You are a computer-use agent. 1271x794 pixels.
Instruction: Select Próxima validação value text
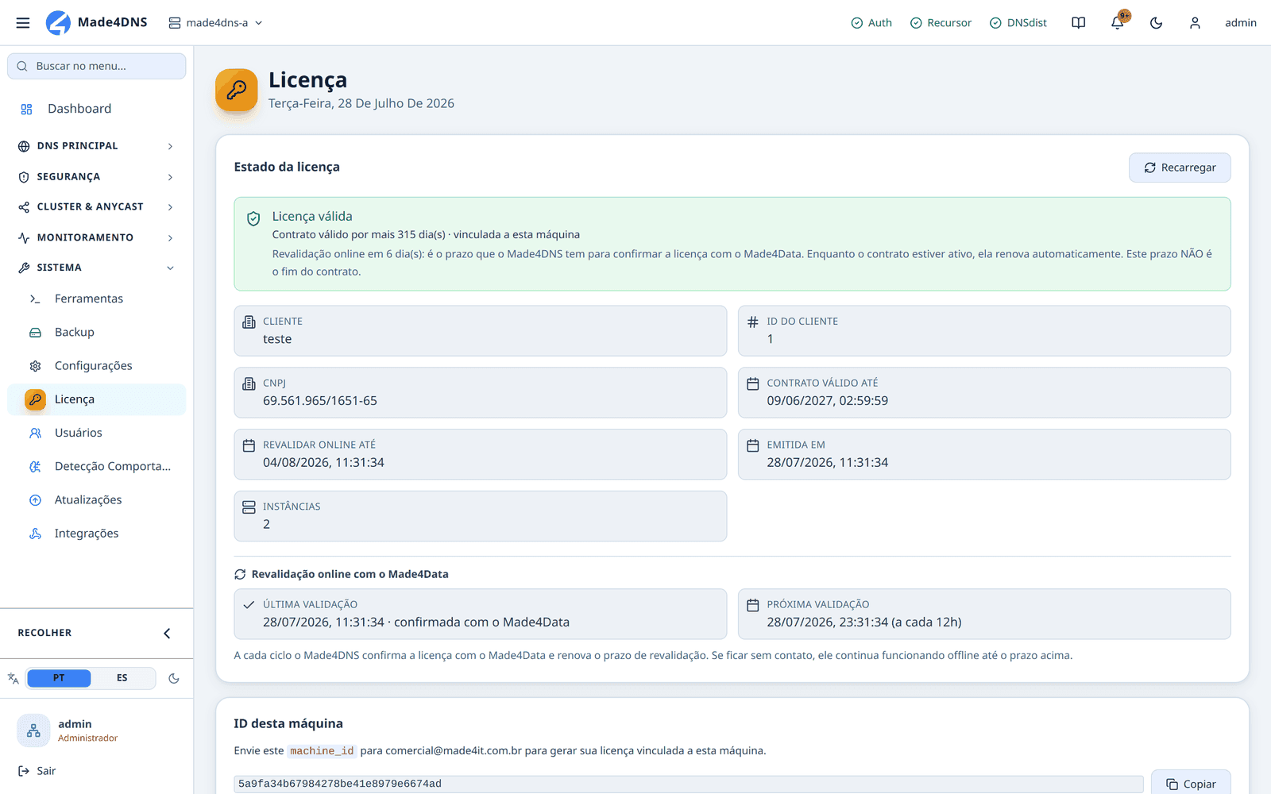(864, 622)
